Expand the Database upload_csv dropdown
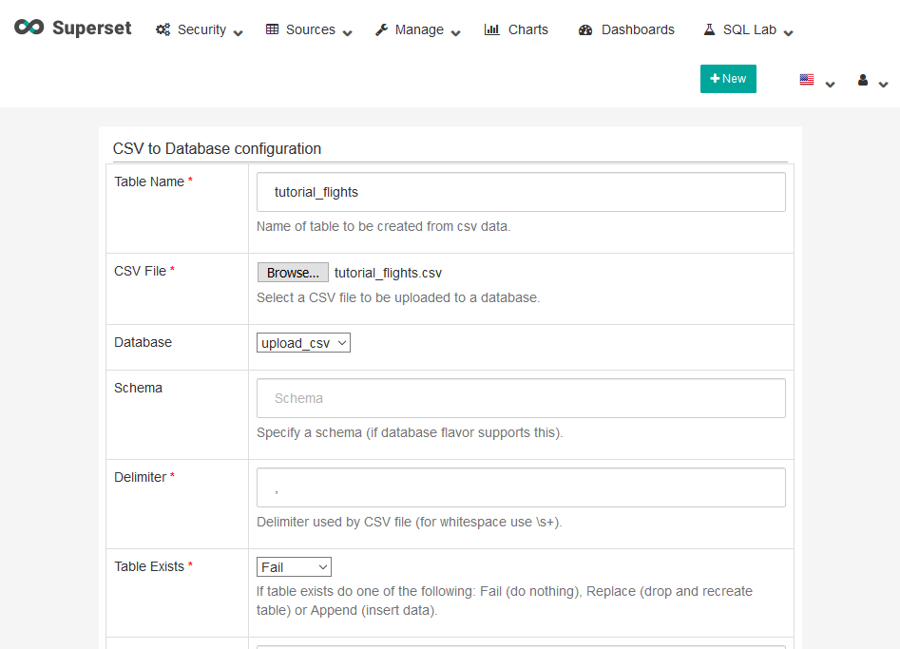900x649 pixels. [x=303, y=343]
